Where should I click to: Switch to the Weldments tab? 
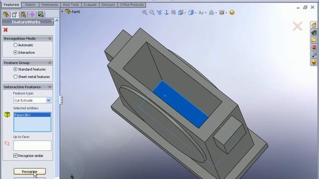pyautogui.click(x=49, y=4)
